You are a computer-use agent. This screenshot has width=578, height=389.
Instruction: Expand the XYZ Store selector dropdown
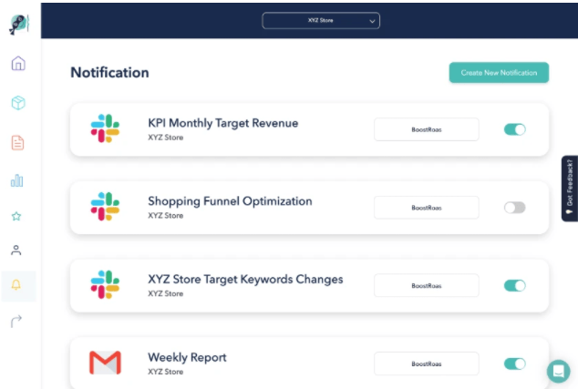[321, 20]
